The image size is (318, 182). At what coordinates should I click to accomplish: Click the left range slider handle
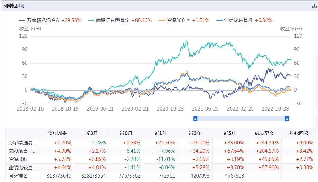[x=195, y=118]
